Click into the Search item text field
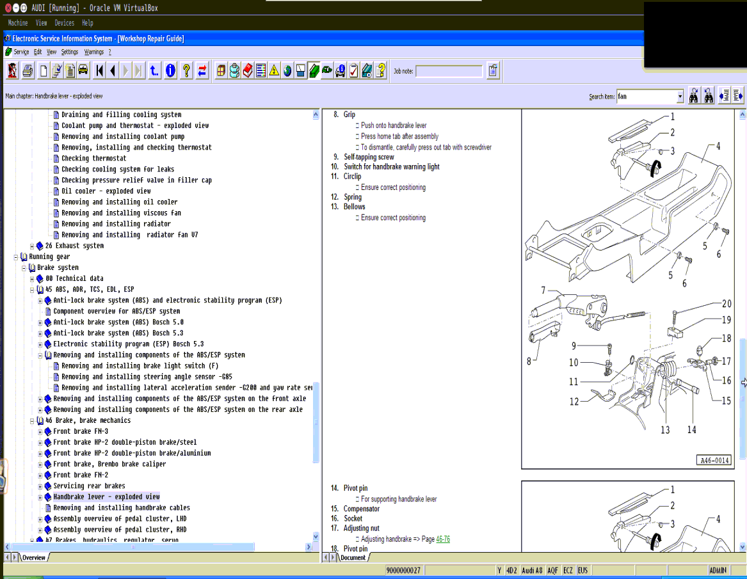The image size is (747, 579). (x=647, y=97)
